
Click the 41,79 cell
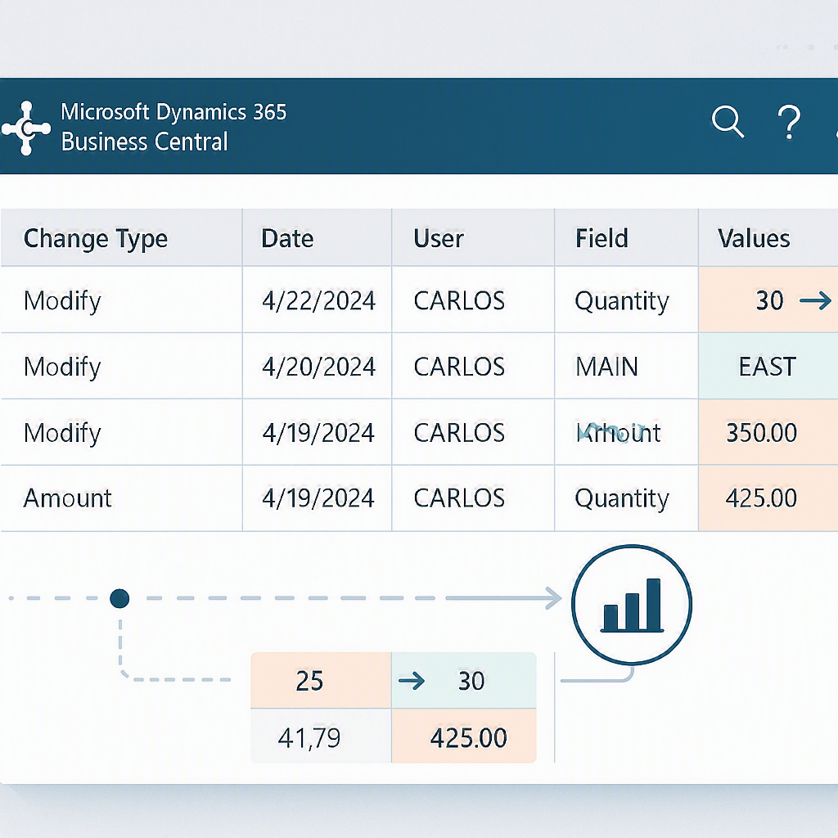(x=321, y=737)
